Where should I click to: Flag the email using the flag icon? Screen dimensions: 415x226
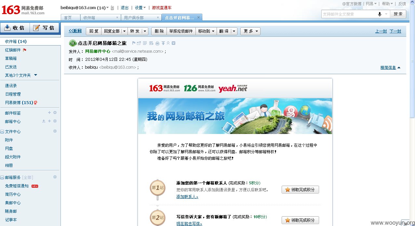[x=134, y=43]
